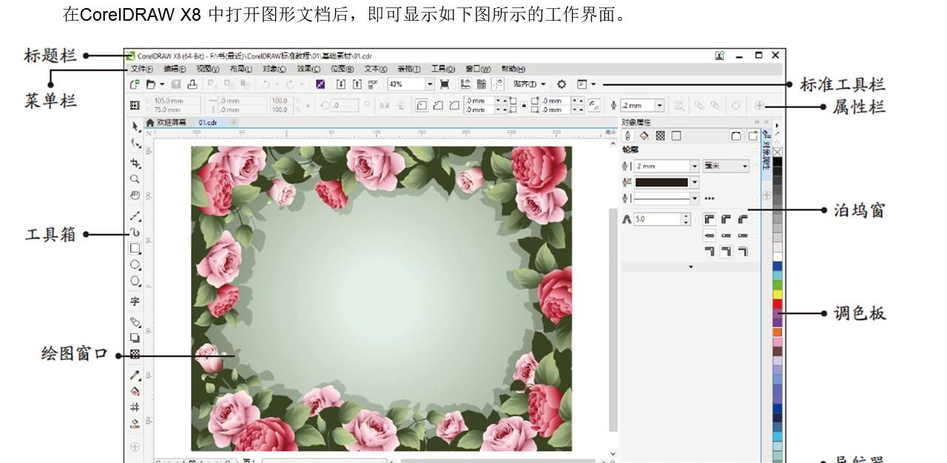Select the Pick tool in the toolbox
Image resolution: width=947 pixels, height=463 pixels.
[135, 127]
